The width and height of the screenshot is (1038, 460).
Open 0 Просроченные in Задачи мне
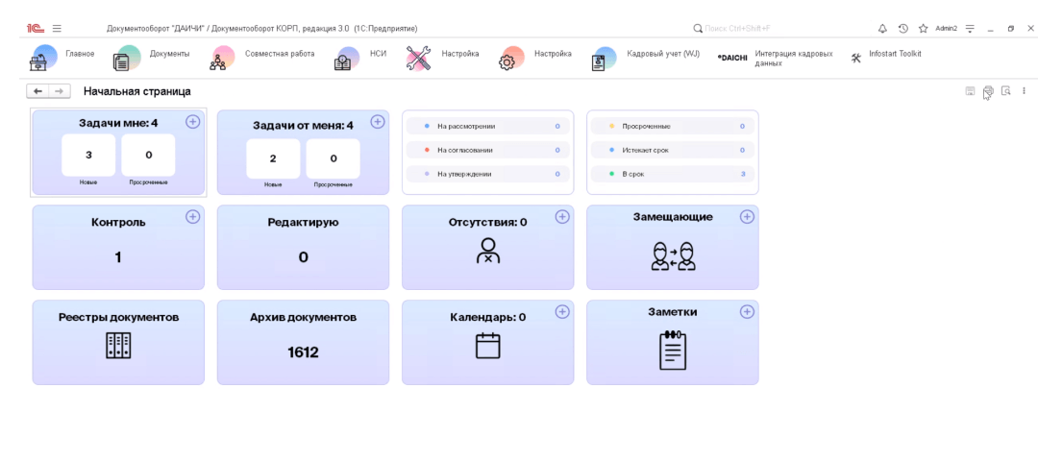pyautogui.click(x=148, y=155)
